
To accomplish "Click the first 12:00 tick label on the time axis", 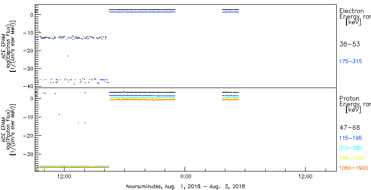I will point(64,176).
